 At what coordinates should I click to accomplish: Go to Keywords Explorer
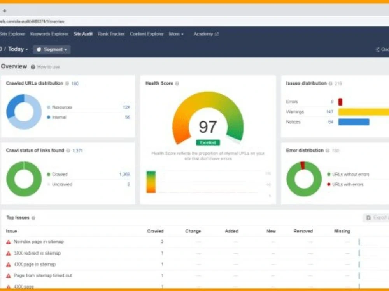49,34
